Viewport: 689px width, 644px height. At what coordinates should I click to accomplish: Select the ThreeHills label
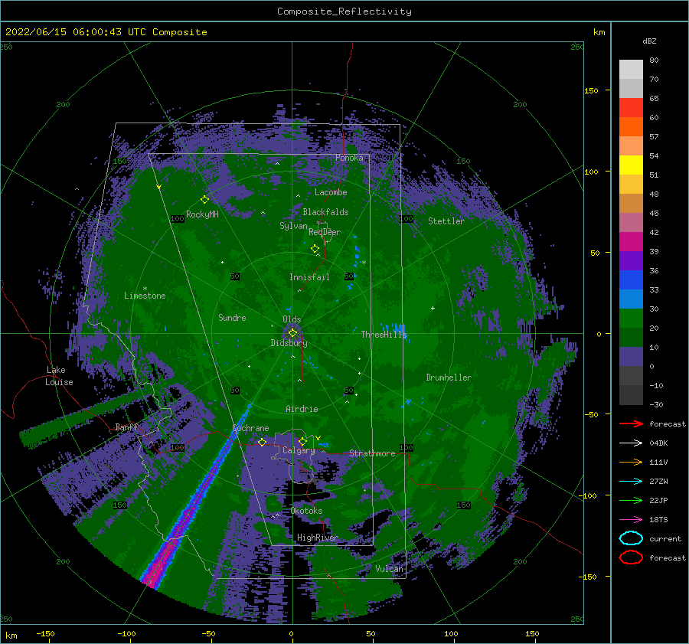384,335
